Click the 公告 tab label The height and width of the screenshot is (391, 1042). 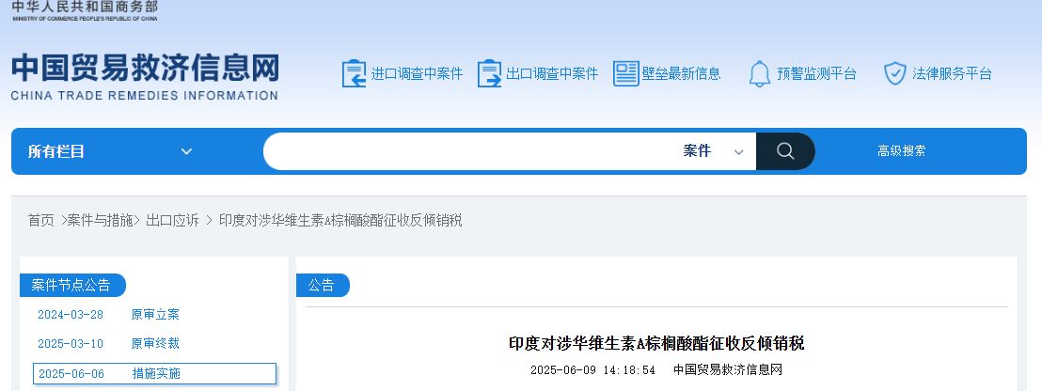(322, 286)
